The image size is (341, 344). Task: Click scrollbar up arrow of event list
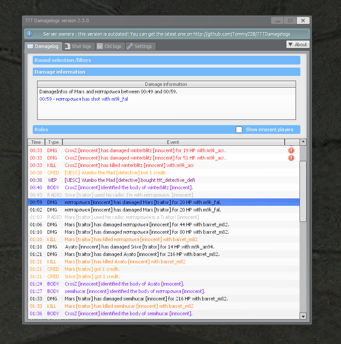[x=303, y=142]
